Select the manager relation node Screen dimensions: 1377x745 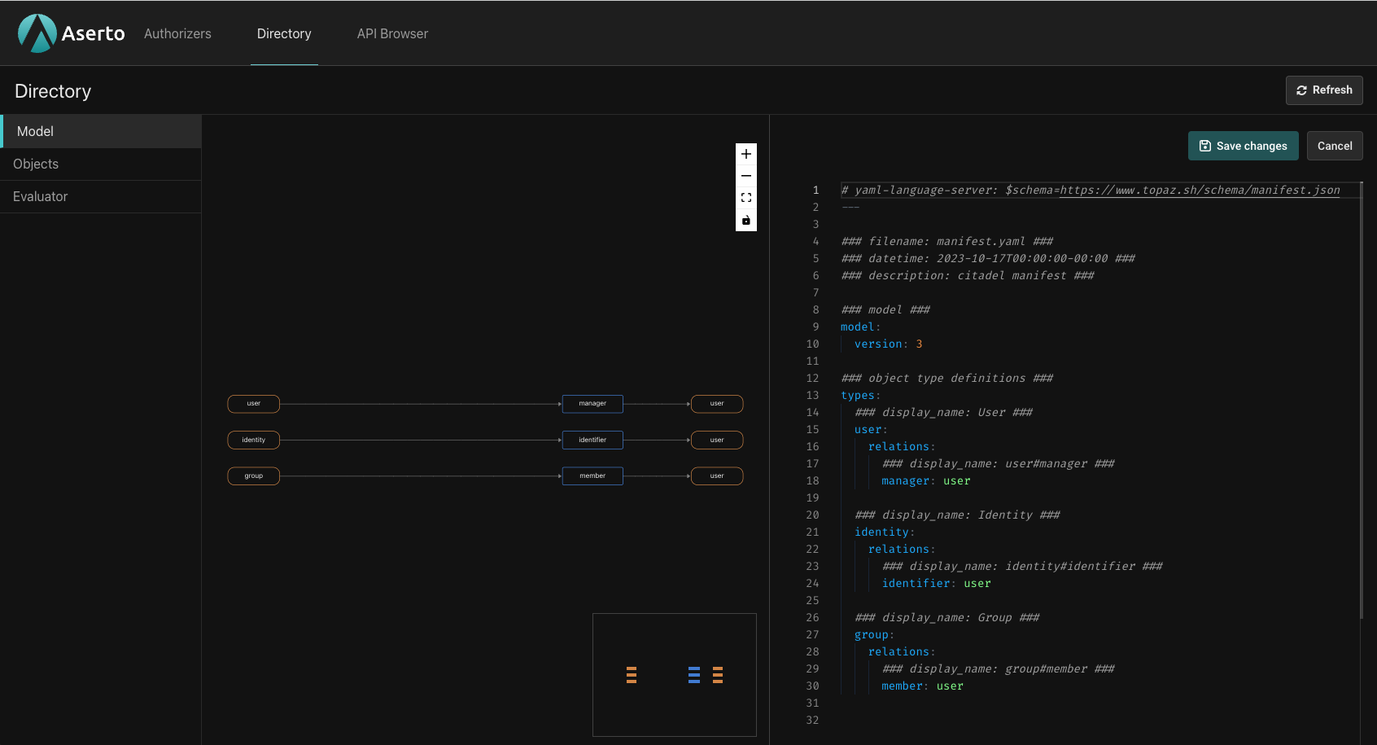pos(592,404)
